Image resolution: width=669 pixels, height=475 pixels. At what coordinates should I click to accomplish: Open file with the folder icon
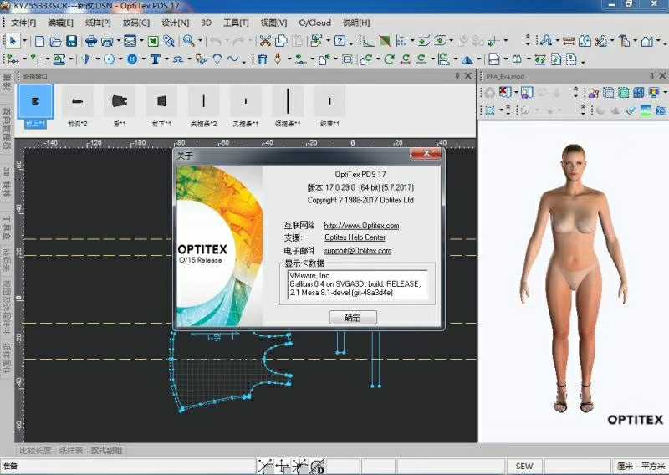55,42
